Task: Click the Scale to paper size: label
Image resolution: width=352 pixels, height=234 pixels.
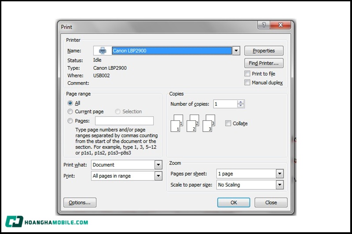Action: click(191, 185)
